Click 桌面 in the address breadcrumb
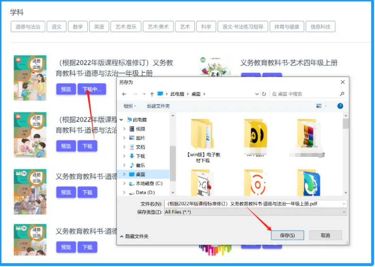 click(196, 94)
